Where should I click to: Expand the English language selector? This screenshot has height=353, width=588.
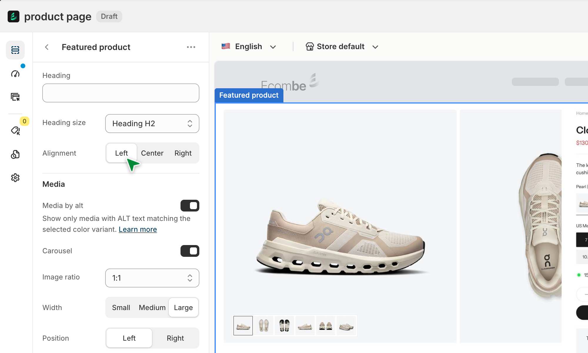pyautogui.click(x=249, y=47)
